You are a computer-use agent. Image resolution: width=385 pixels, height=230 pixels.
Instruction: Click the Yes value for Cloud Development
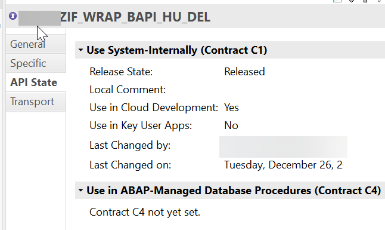pyautogui.click(x=232, y=108)
